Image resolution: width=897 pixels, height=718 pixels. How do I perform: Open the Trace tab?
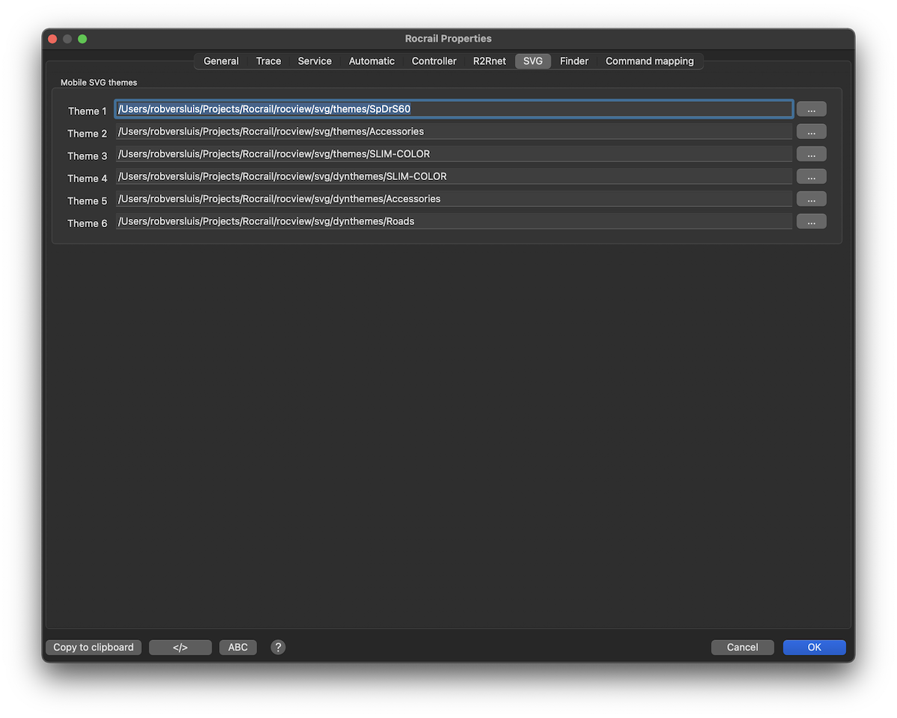[268, 61]
